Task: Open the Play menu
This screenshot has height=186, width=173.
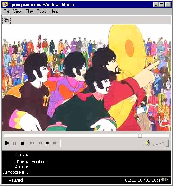Action: pyautogui.click(x=29, y=11)
